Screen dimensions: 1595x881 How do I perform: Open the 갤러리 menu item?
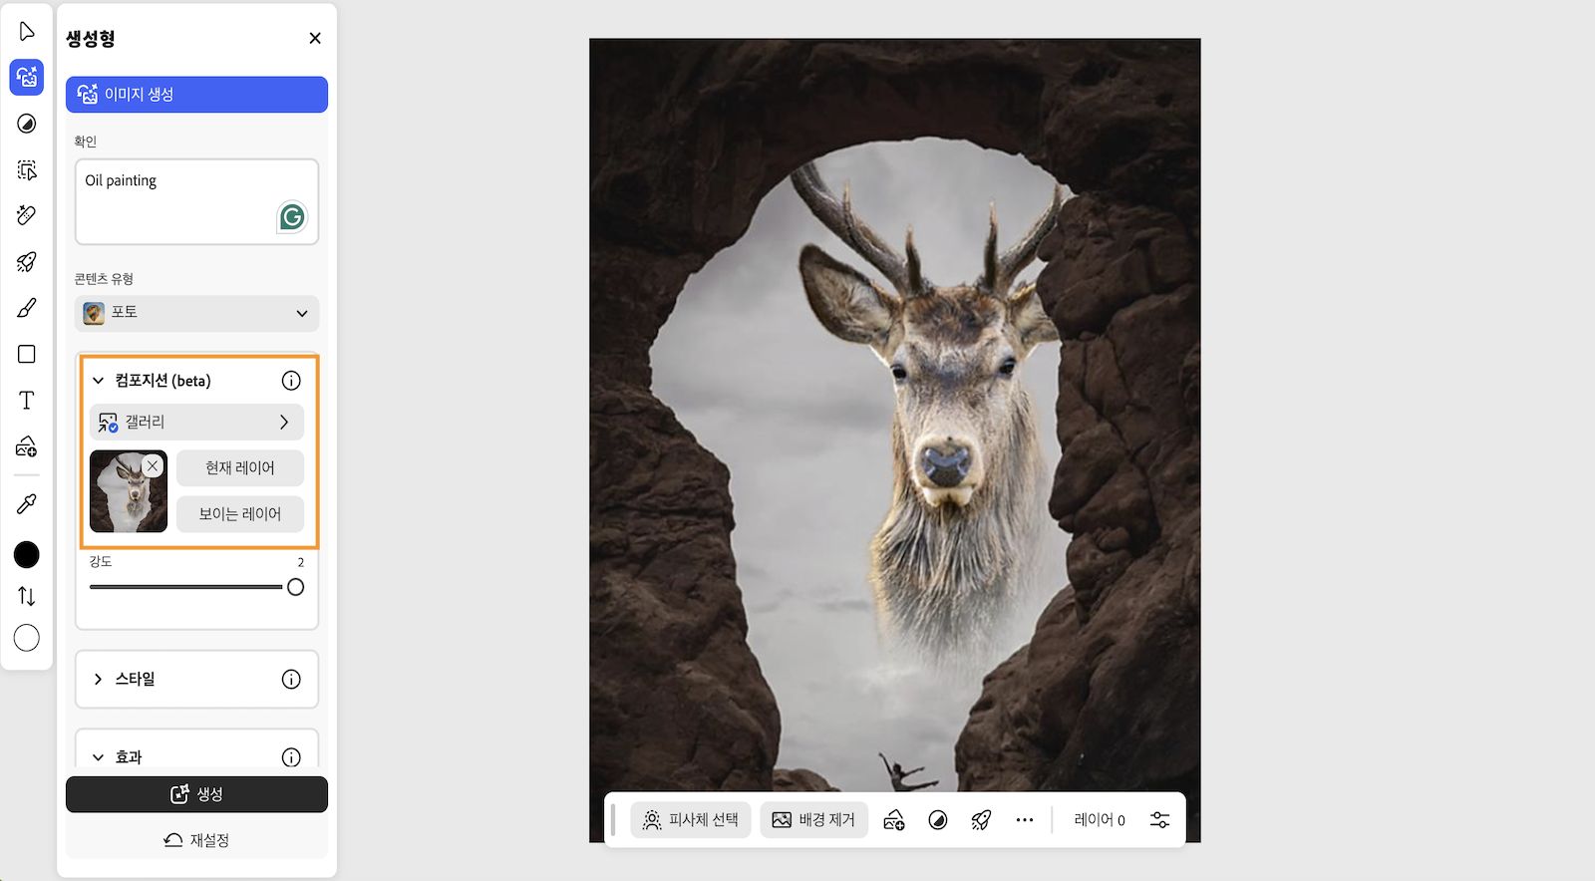point(196,422)
